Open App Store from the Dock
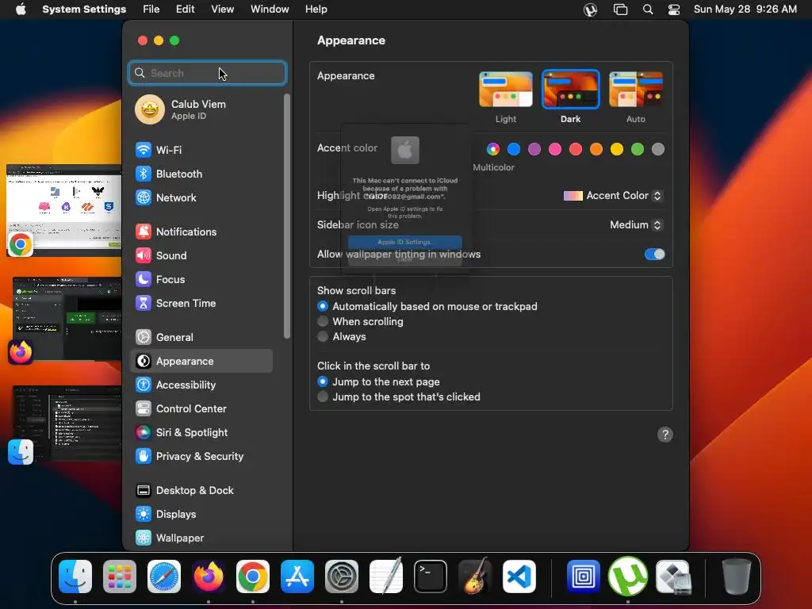 click(297, 576)
